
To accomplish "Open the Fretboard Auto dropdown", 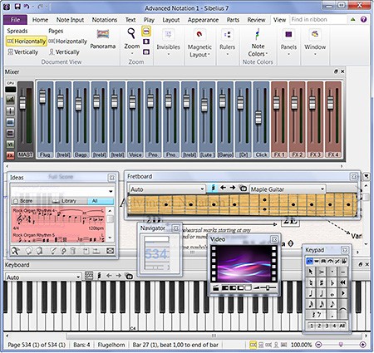I will 167,189.
